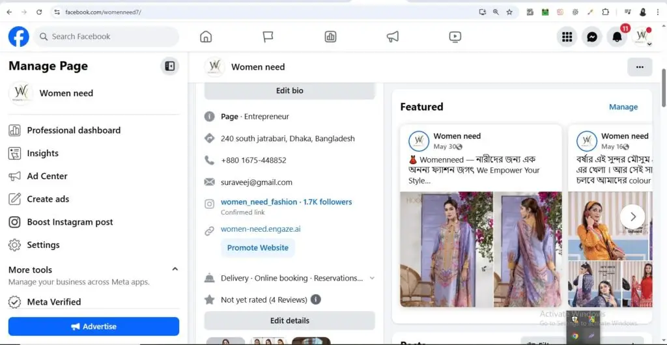Open the May 16 featured post image
The height and width of the screenshot is (345, 667).
(x=610, y=249)
